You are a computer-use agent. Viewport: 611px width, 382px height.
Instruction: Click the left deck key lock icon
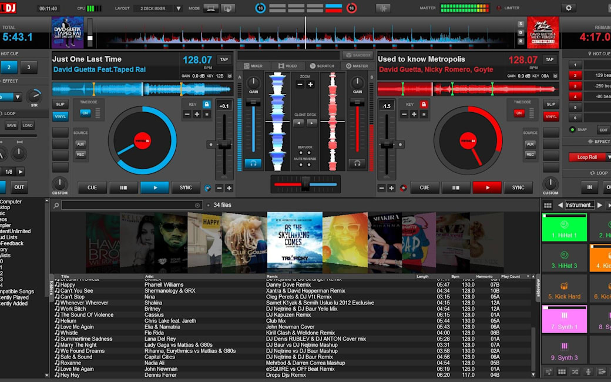207,104
